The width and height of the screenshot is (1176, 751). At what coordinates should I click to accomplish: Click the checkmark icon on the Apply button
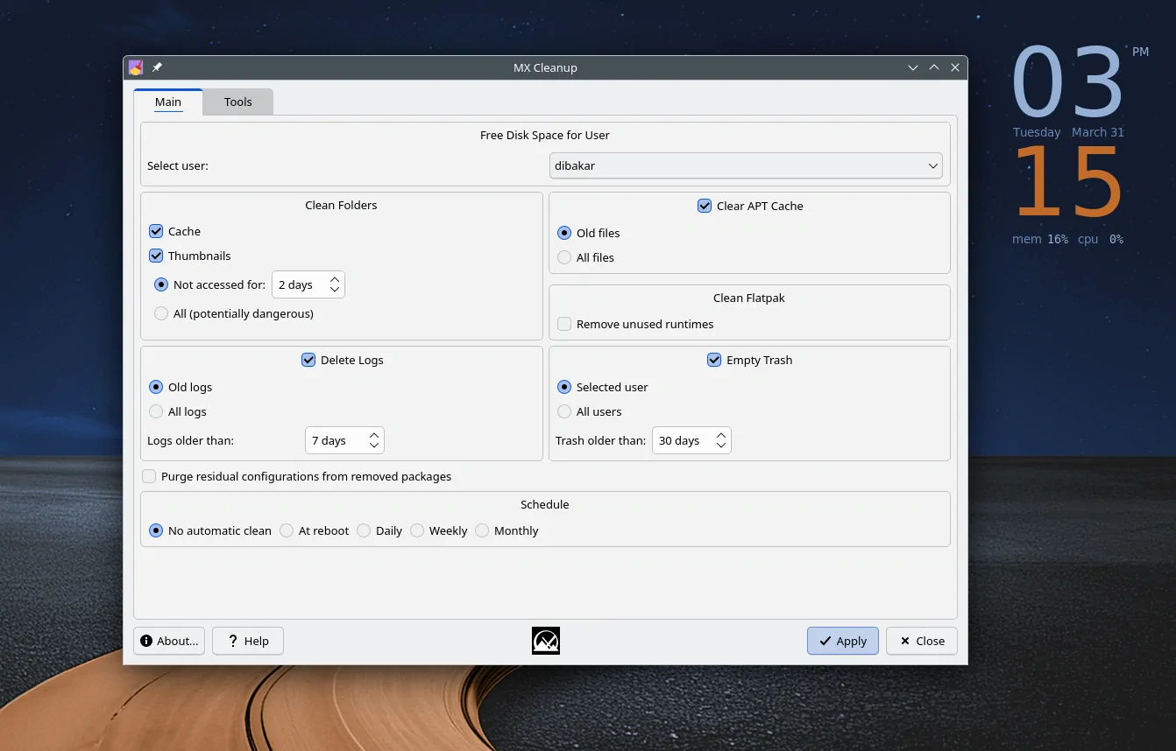point(825,641)
